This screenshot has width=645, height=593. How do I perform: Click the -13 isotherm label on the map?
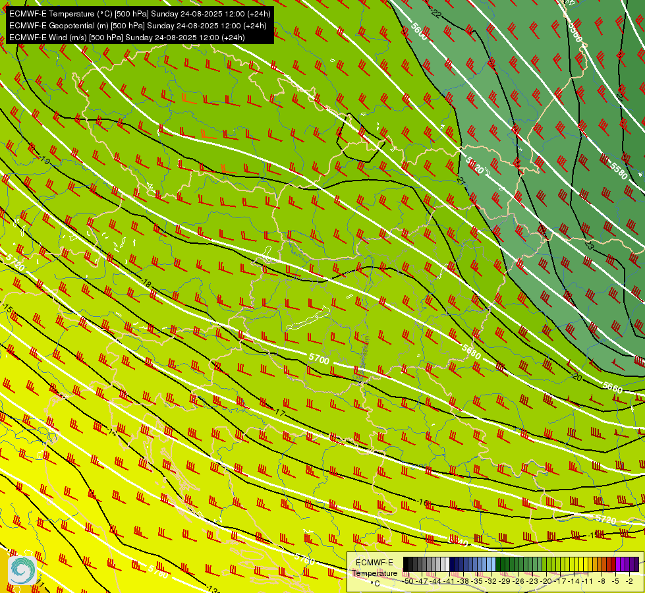click(212, 589)
